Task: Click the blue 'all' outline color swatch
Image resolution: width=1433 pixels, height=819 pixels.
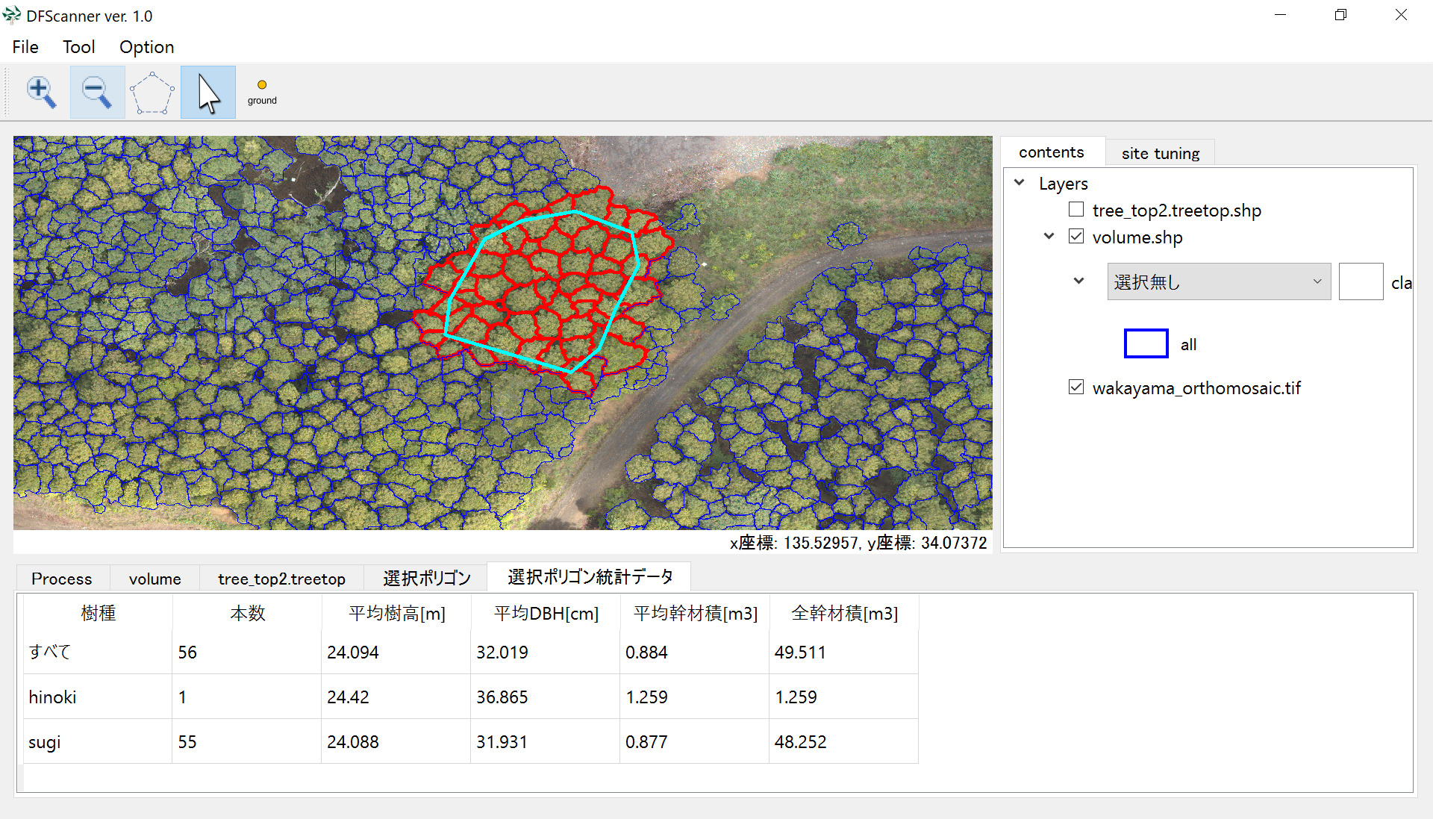Action: [1146, 344]
